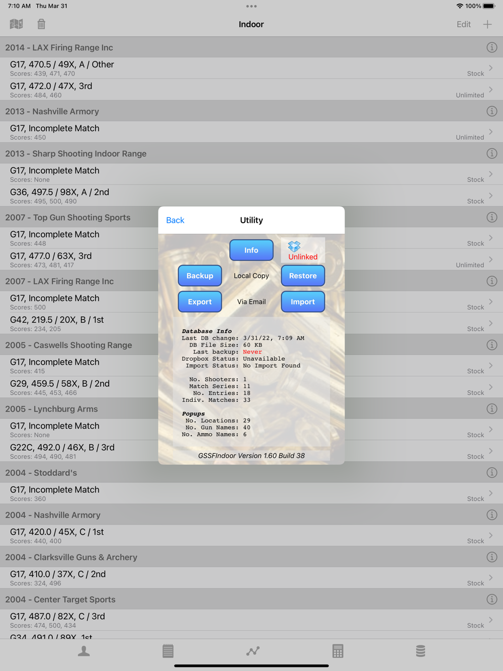This screenshot has height=671, width=503.
Task: Open info for 2007 Top Gun Shooting Sports
Action: pyautogui.click(x=492, y=217)
